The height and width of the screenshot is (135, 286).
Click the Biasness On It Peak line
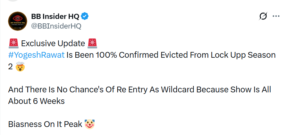[x=45, y=124]
